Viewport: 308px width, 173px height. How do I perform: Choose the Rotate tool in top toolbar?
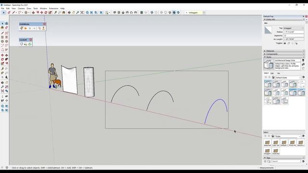point(46,12)
